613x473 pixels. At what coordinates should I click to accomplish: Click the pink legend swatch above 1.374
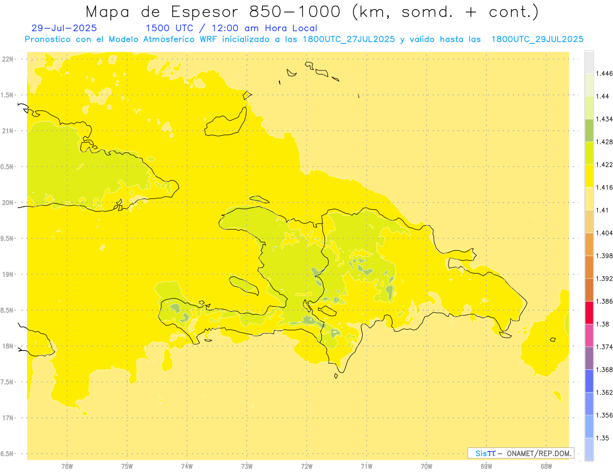tap(589, 335)
